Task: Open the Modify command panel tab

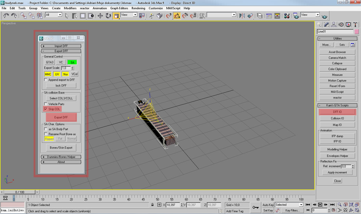Action: (x=326, y=24)
